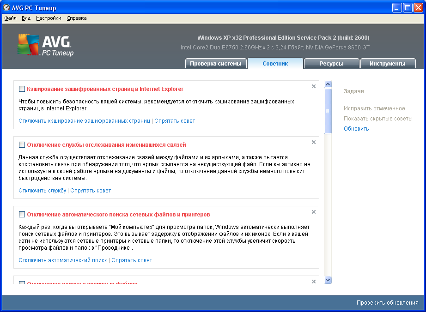
Task: Tick the link tracking service checkbox
Action: coord(22,145)
